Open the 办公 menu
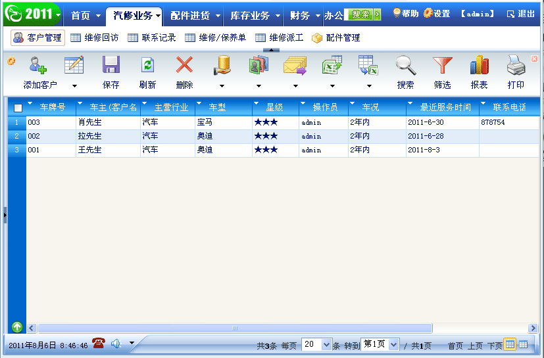Viewport: 544px width, 358px height. click(x=334, y=15)
